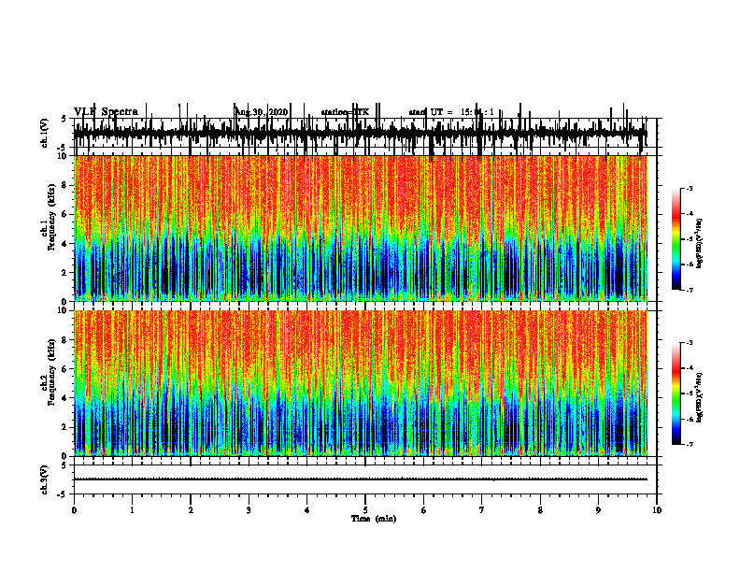Click the ch.2 spectrogram 2 kHz tick label
Screen dimensions: 740x572
point(64,427)
